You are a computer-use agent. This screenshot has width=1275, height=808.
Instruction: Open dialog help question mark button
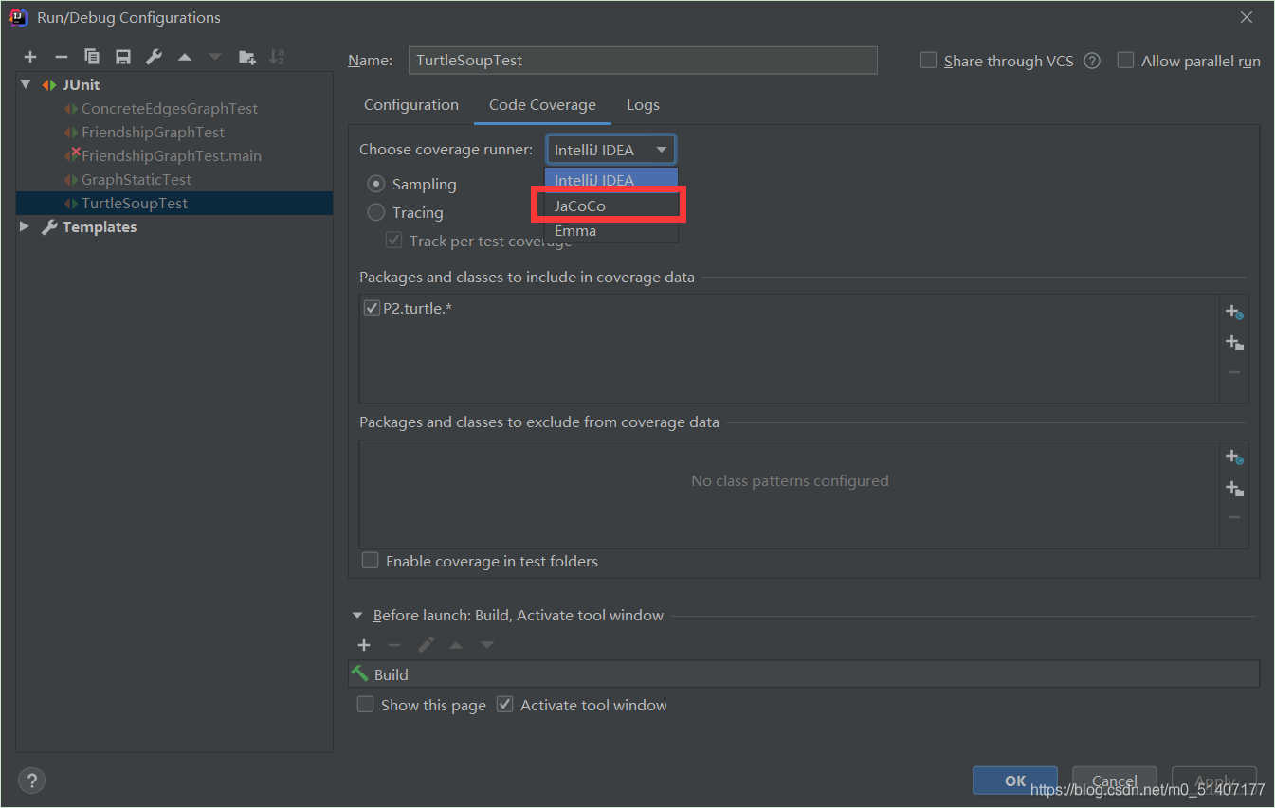click(31, 781)
